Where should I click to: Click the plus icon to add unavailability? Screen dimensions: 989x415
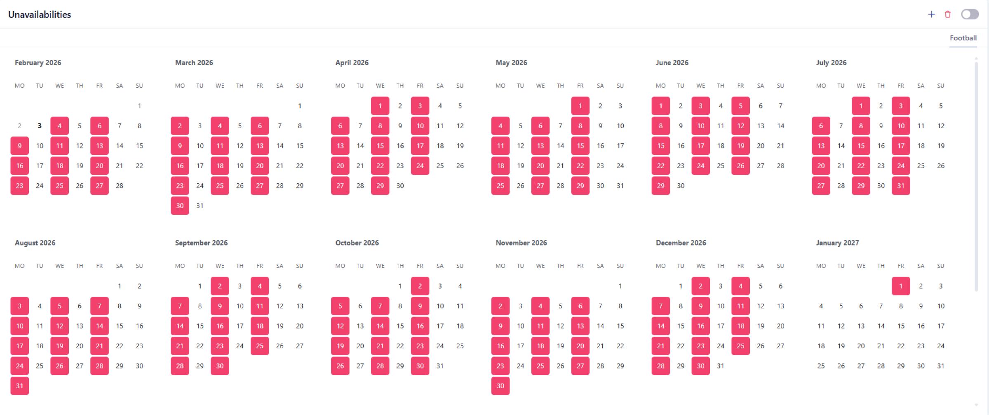point(931,14)
